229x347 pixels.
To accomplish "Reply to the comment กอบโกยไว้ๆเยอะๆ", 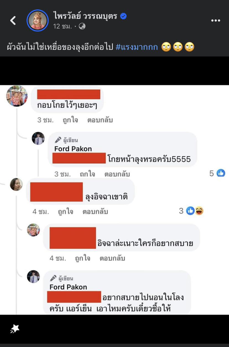I will click(100, 120).
